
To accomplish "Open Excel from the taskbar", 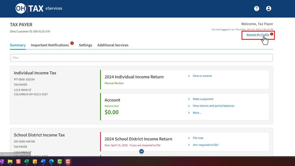I will pyautogui.click(x=27, y=162).
